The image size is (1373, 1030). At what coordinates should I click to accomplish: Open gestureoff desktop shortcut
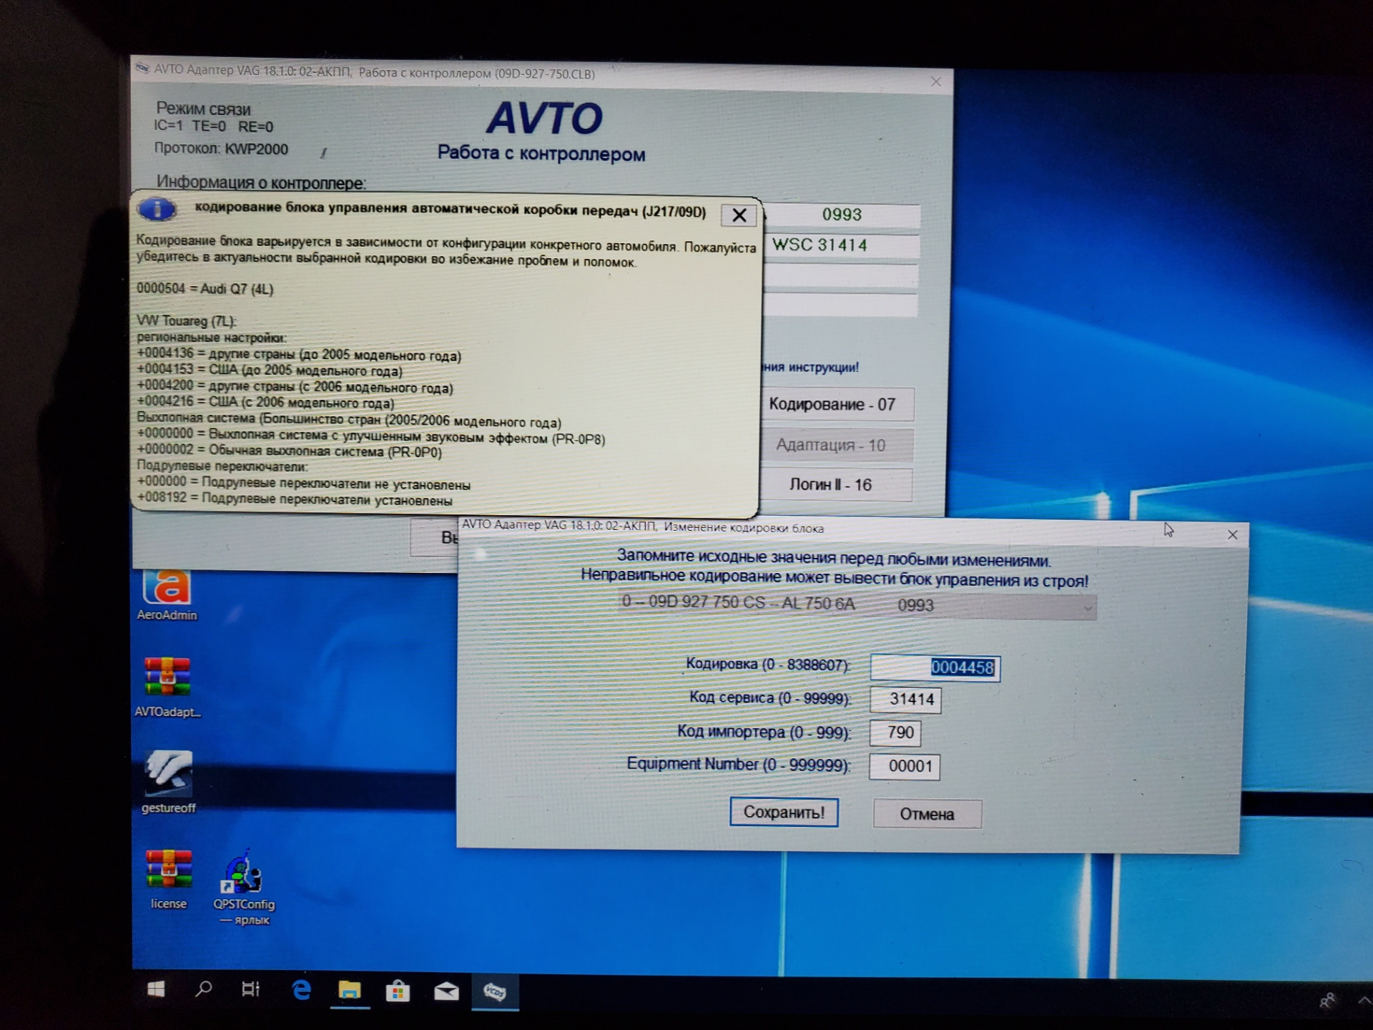[168, 773]
